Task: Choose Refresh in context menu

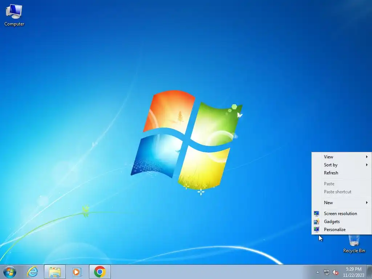Action: (x=341, y=173)
